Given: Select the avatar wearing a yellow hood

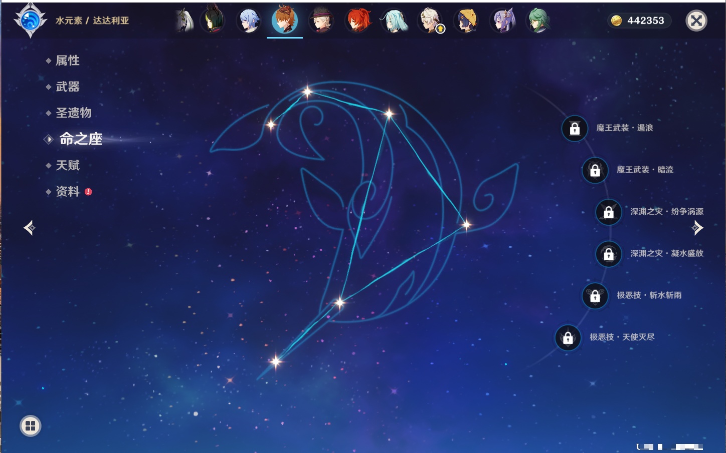Looking at the screenshot, I should 466,21.
